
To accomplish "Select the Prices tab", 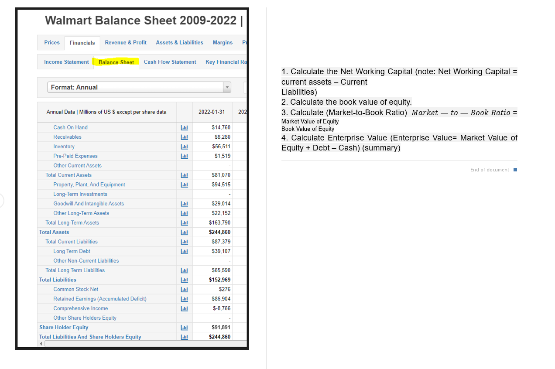I will tap(51, 42).
